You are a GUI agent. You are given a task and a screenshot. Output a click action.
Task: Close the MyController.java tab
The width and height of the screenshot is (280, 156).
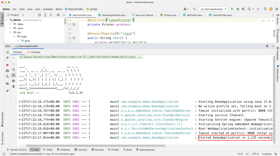click(x=94, y=15)
